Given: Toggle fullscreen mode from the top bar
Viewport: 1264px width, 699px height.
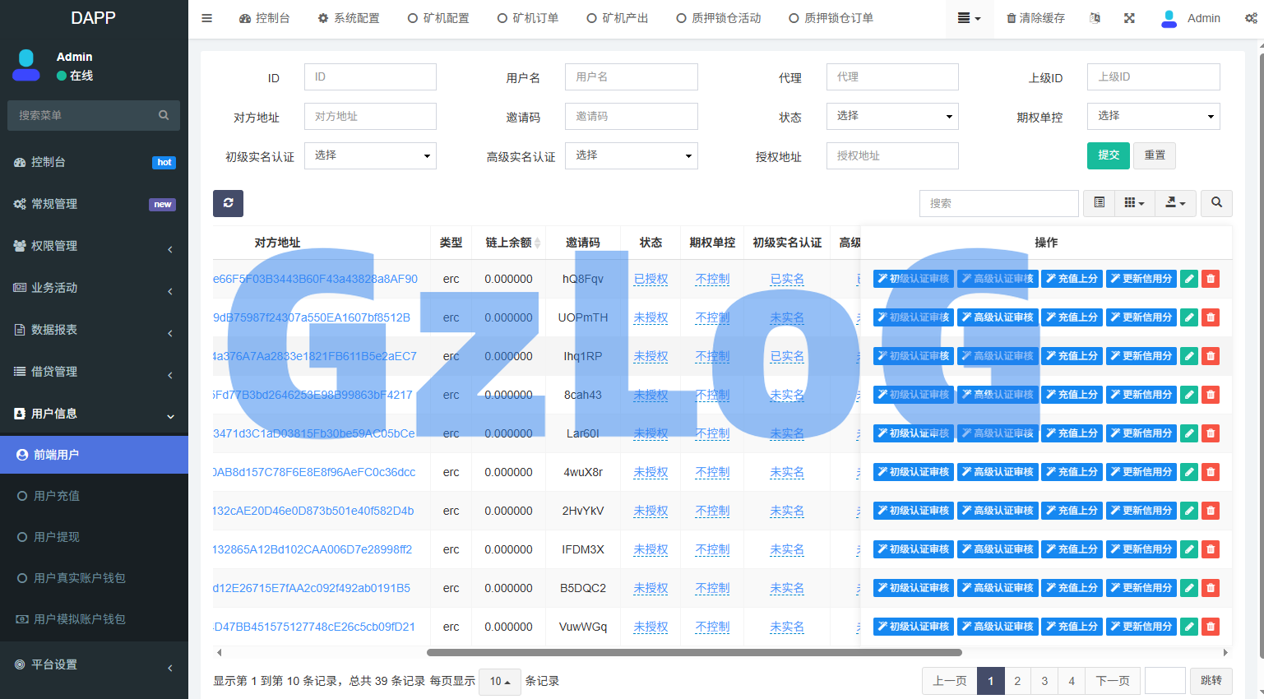Looking at the screenshot, I should point(1129,17).
